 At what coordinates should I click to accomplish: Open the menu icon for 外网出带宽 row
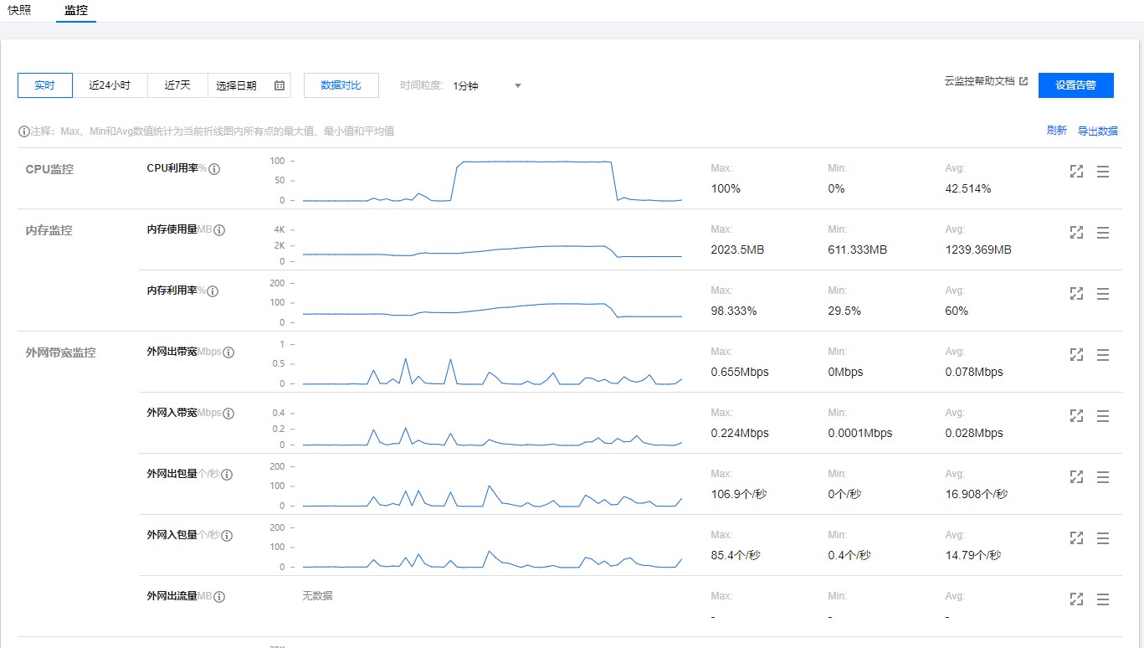click(x=1103, y=355)
